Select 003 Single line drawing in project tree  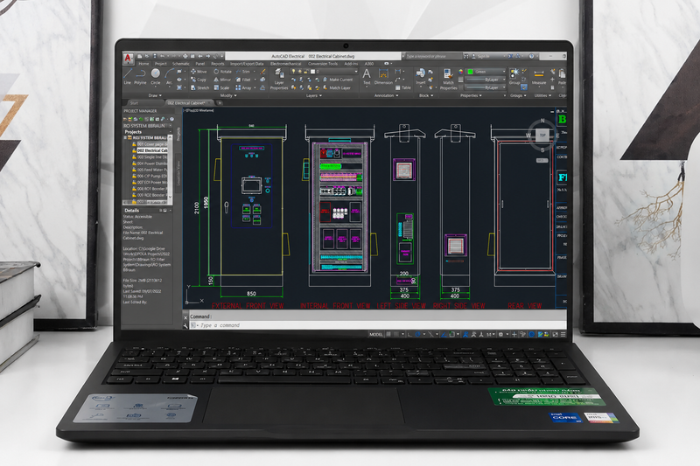149,157
